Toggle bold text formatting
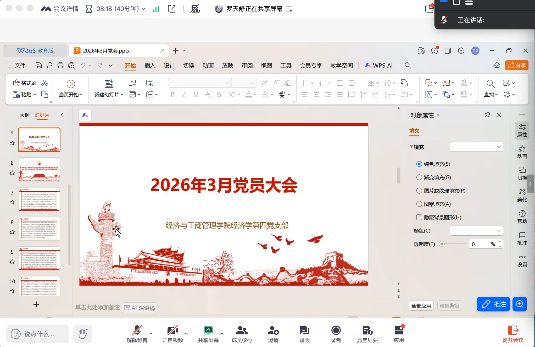The width and height of the screenshot is (535, 347). 172,94
